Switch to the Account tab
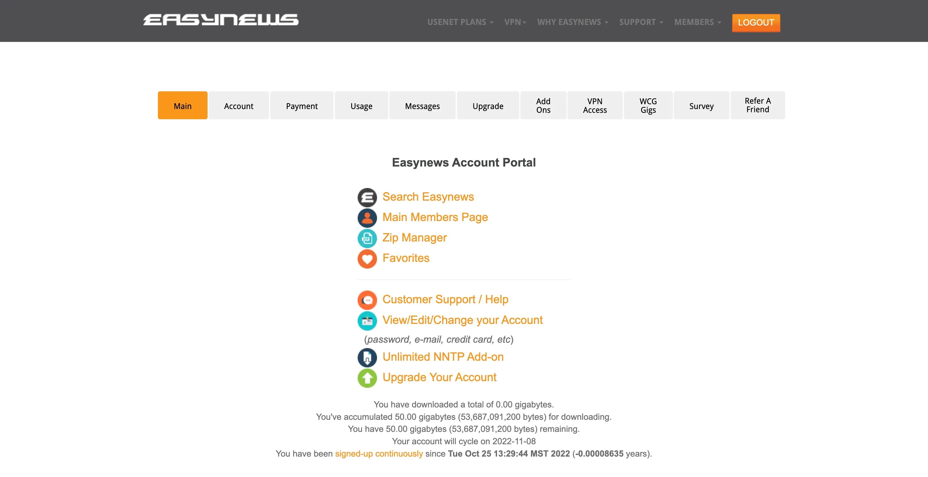The image size is (928, 477). pos(238,106)
